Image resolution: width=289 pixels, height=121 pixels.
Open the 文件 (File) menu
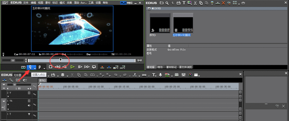point(26,3)
